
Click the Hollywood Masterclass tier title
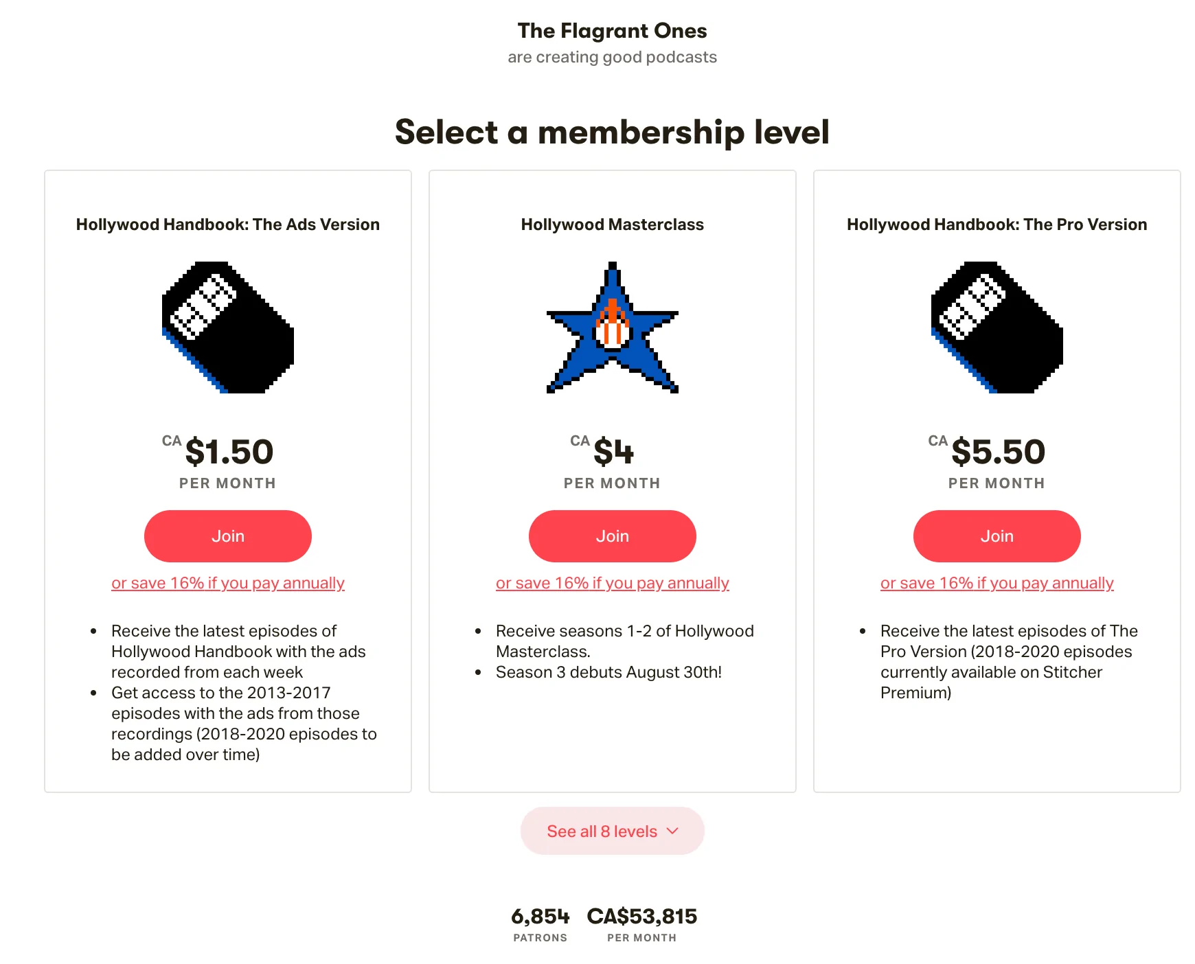(612, 225)
